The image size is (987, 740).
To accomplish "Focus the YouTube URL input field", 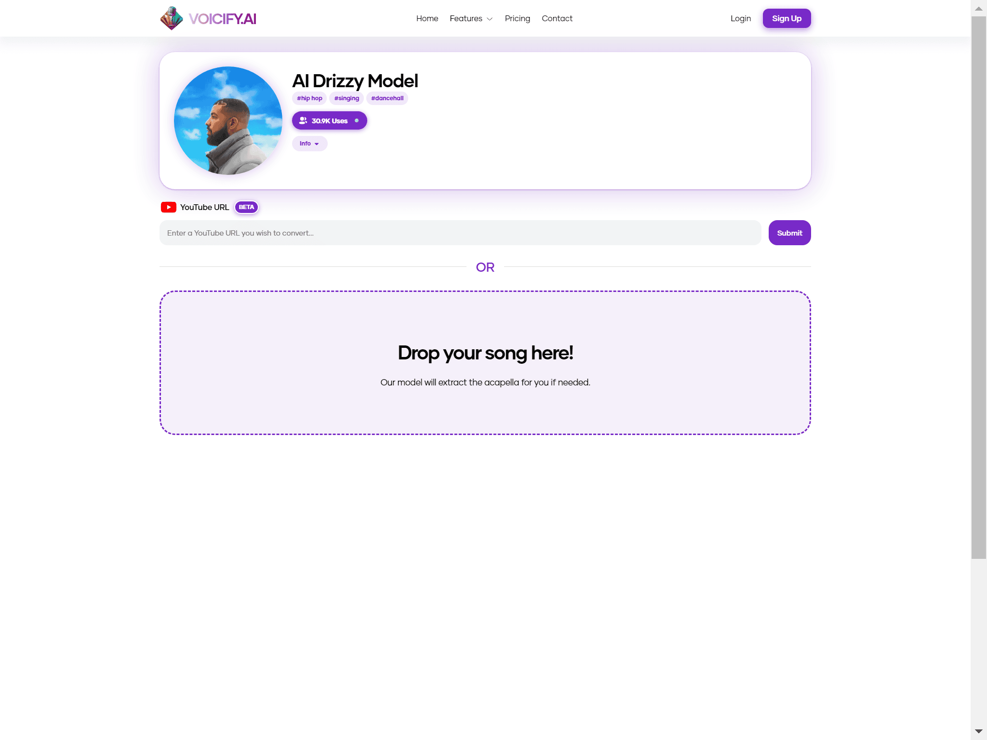I will click(x=460, y=233).
